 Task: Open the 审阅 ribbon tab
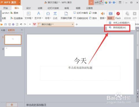coord(67,8)
